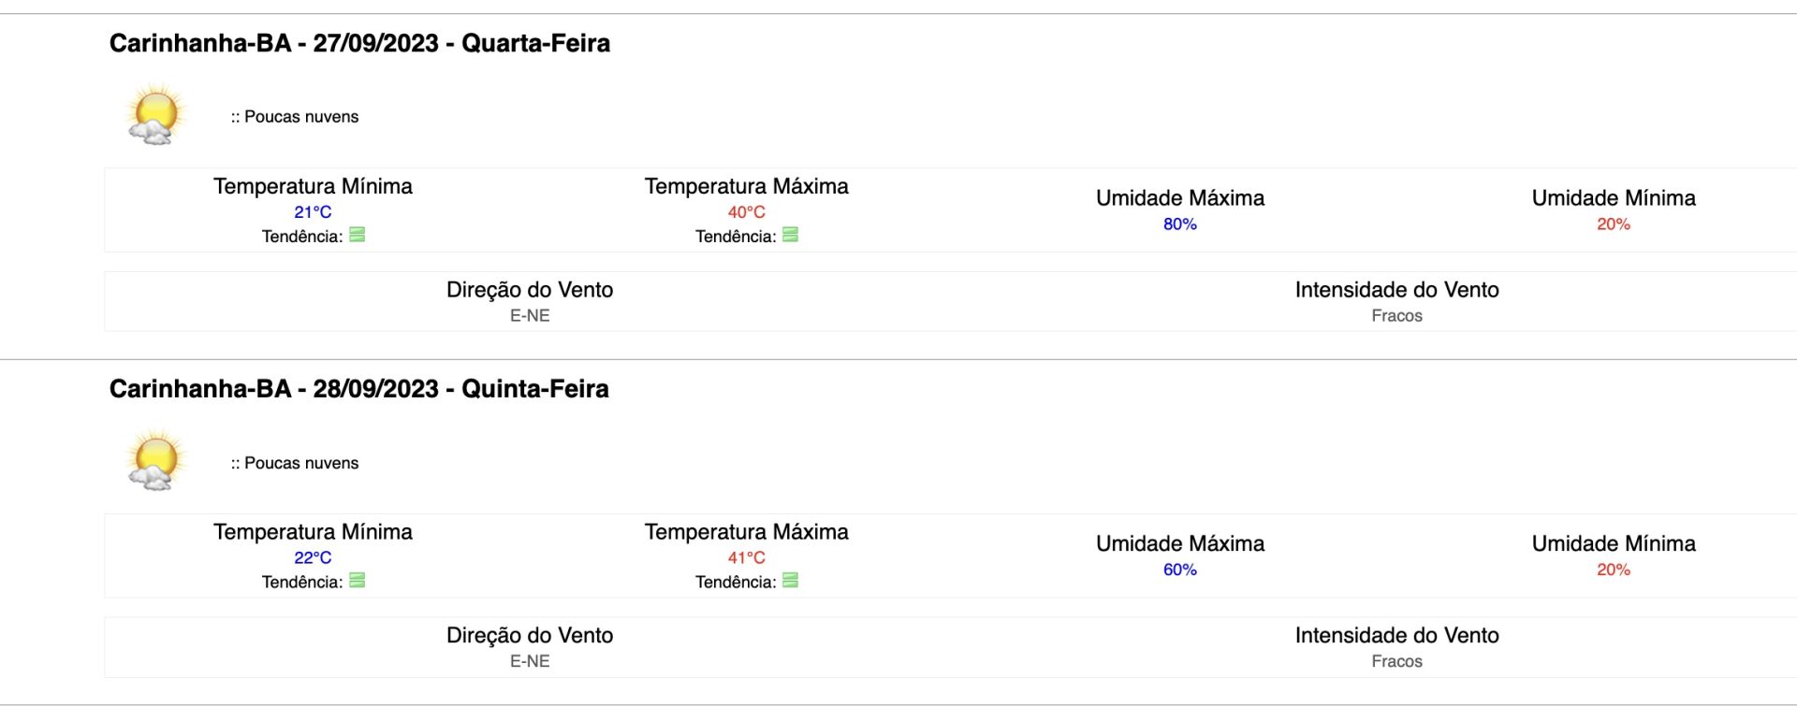1797x721 pixels.
Task: Click the Fracos wind intensity for 28/09/2023
Action: tap(1397, 662)
